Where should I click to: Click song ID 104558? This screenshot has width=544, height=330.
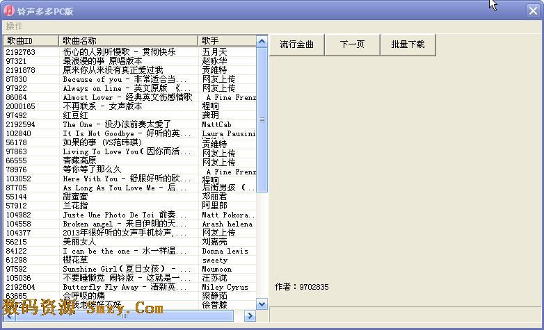[18, 224]
